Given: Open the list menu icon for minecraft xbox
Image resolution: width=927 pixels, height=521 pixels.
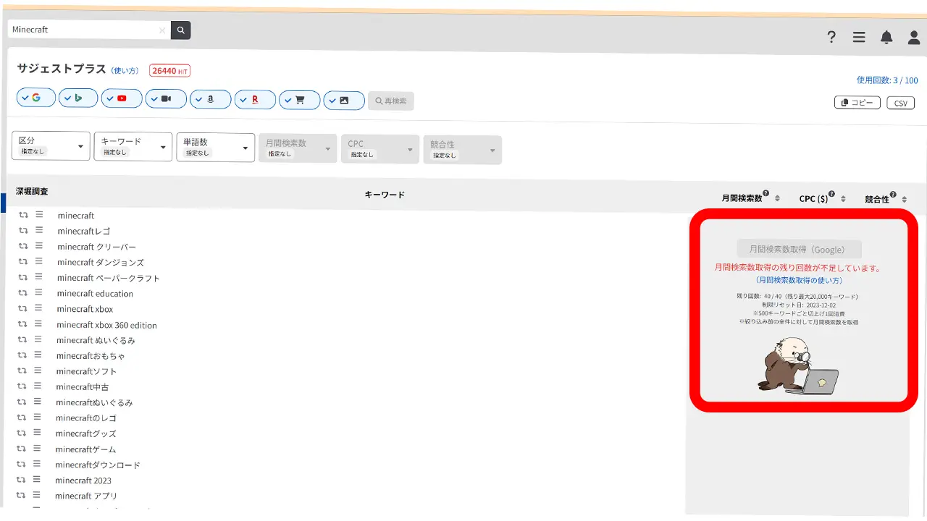Looking at the screenshot, I should (x=39, y=308).
